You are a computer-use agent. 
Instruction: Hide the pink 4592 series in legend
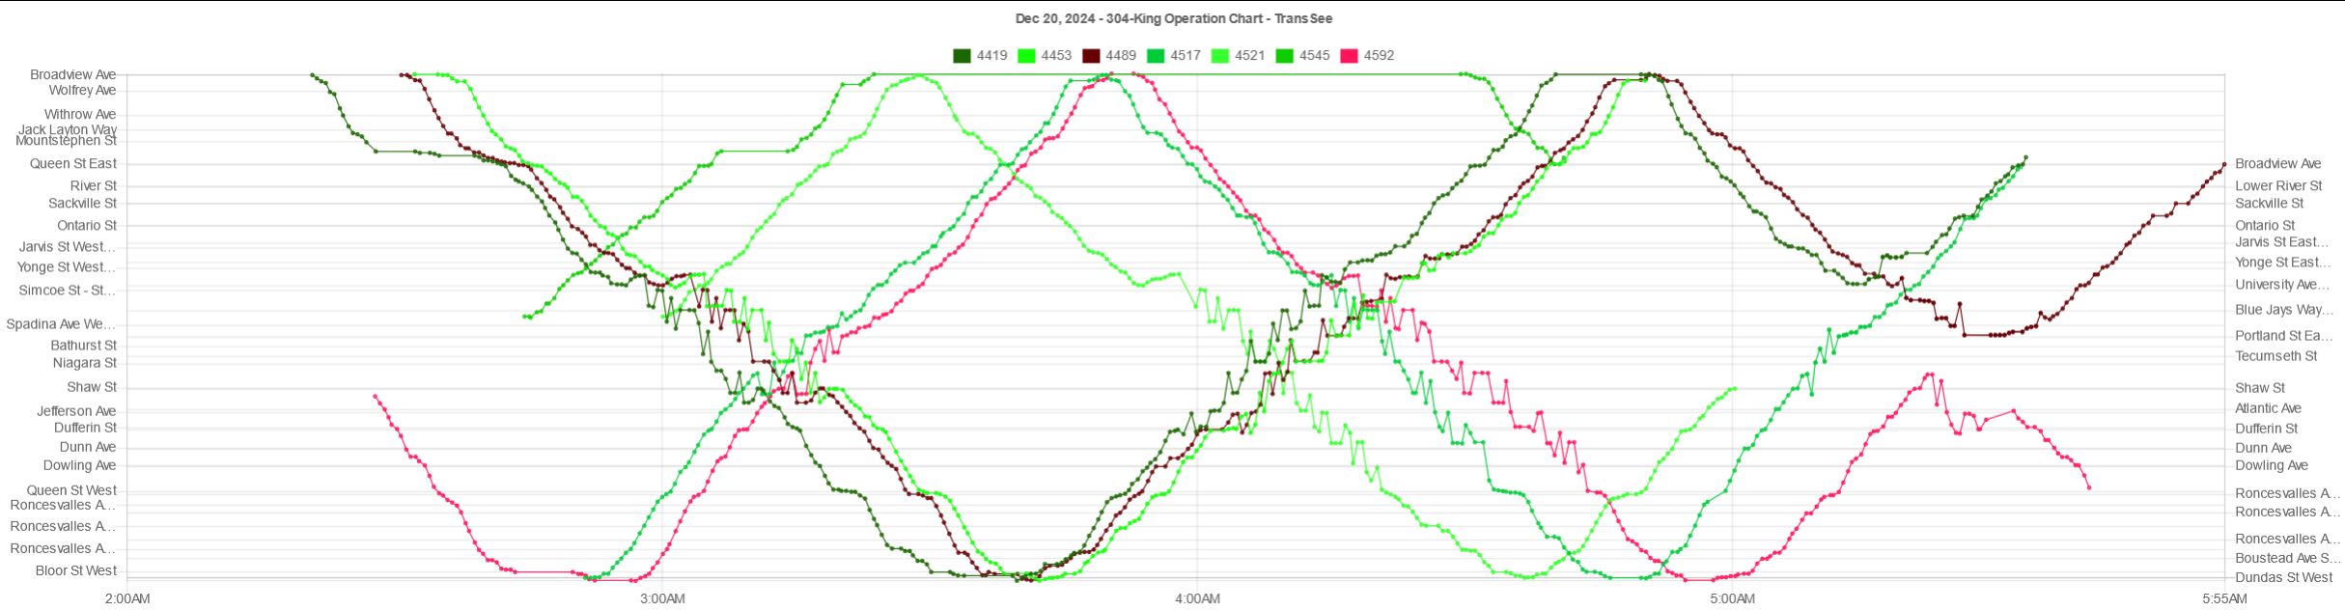pyautogui.click(x=1349, y=56)
